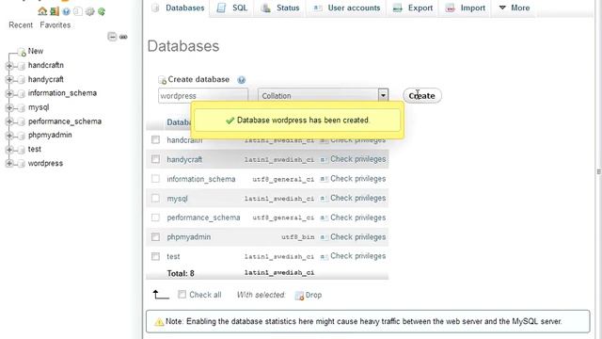
Task: Open the More tab menu
Action: (x=515, y=8)
